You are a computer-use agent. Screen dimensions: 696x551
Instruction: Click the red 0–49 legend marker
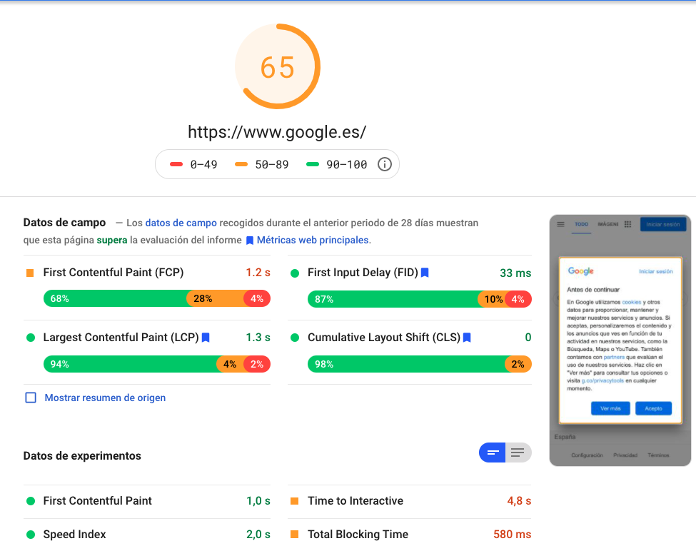[176, 164]
